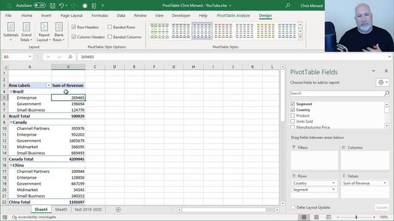
Task: Click the Update button
Action: click(x=382, y=207)
